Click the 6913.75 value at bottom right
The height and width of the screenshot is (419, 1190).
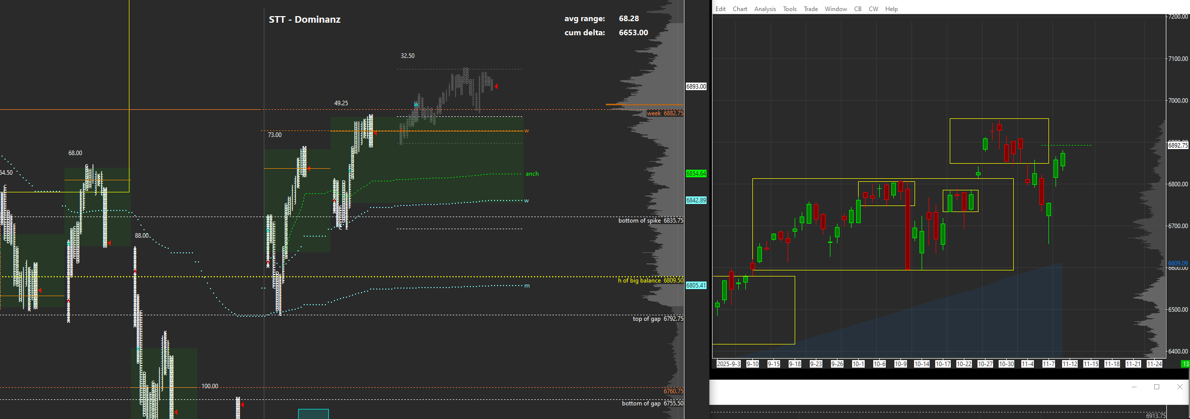(1156, 415)
